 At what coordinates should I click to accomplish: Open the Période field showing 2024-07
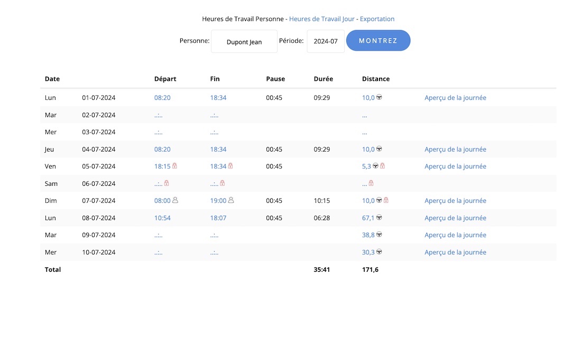pos(325,41)
